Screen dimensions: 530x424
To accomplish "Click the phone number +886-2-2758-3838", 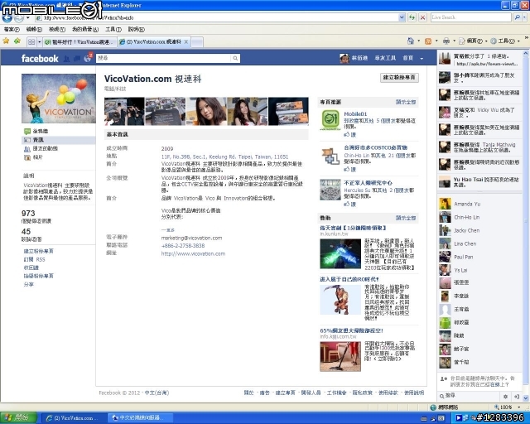I will tap(183, 246).
